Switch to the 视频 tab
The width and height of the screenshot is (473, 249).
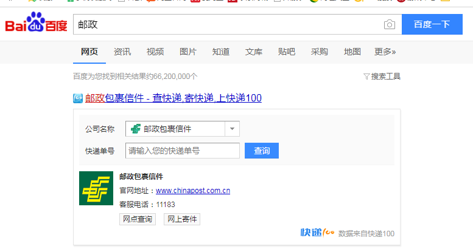pyautogui.click(x=155, y=52)
